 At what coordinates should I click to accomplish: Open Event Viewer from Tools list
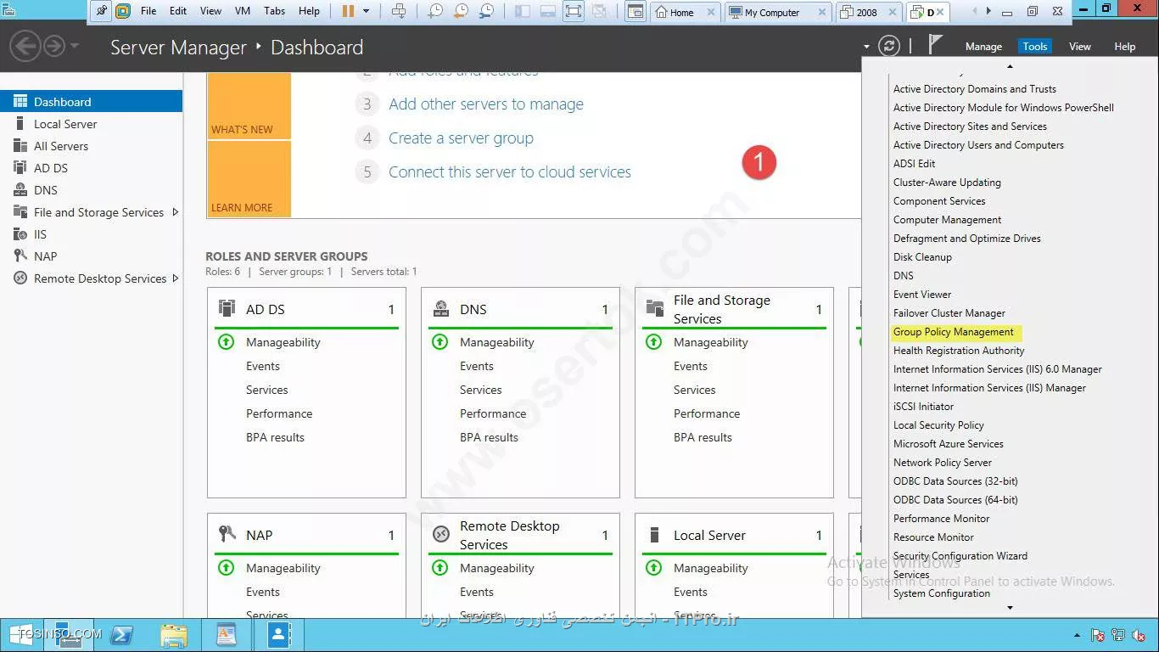[921, 295]
